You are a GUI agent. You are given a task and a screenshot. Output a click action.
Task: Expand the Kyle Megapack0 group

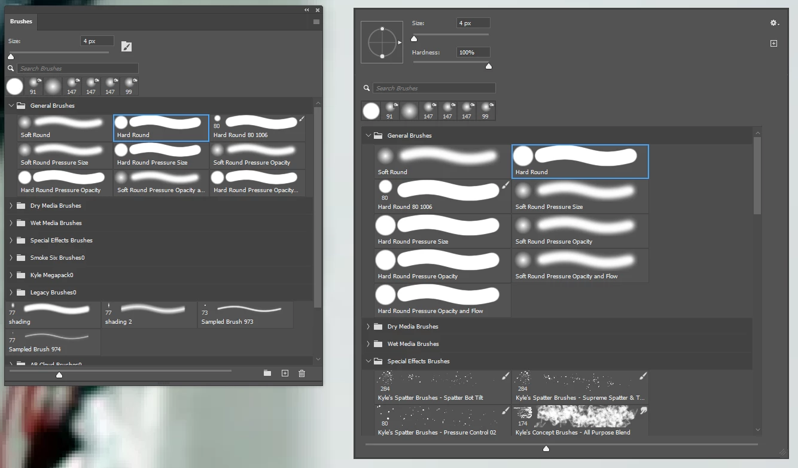11,275
